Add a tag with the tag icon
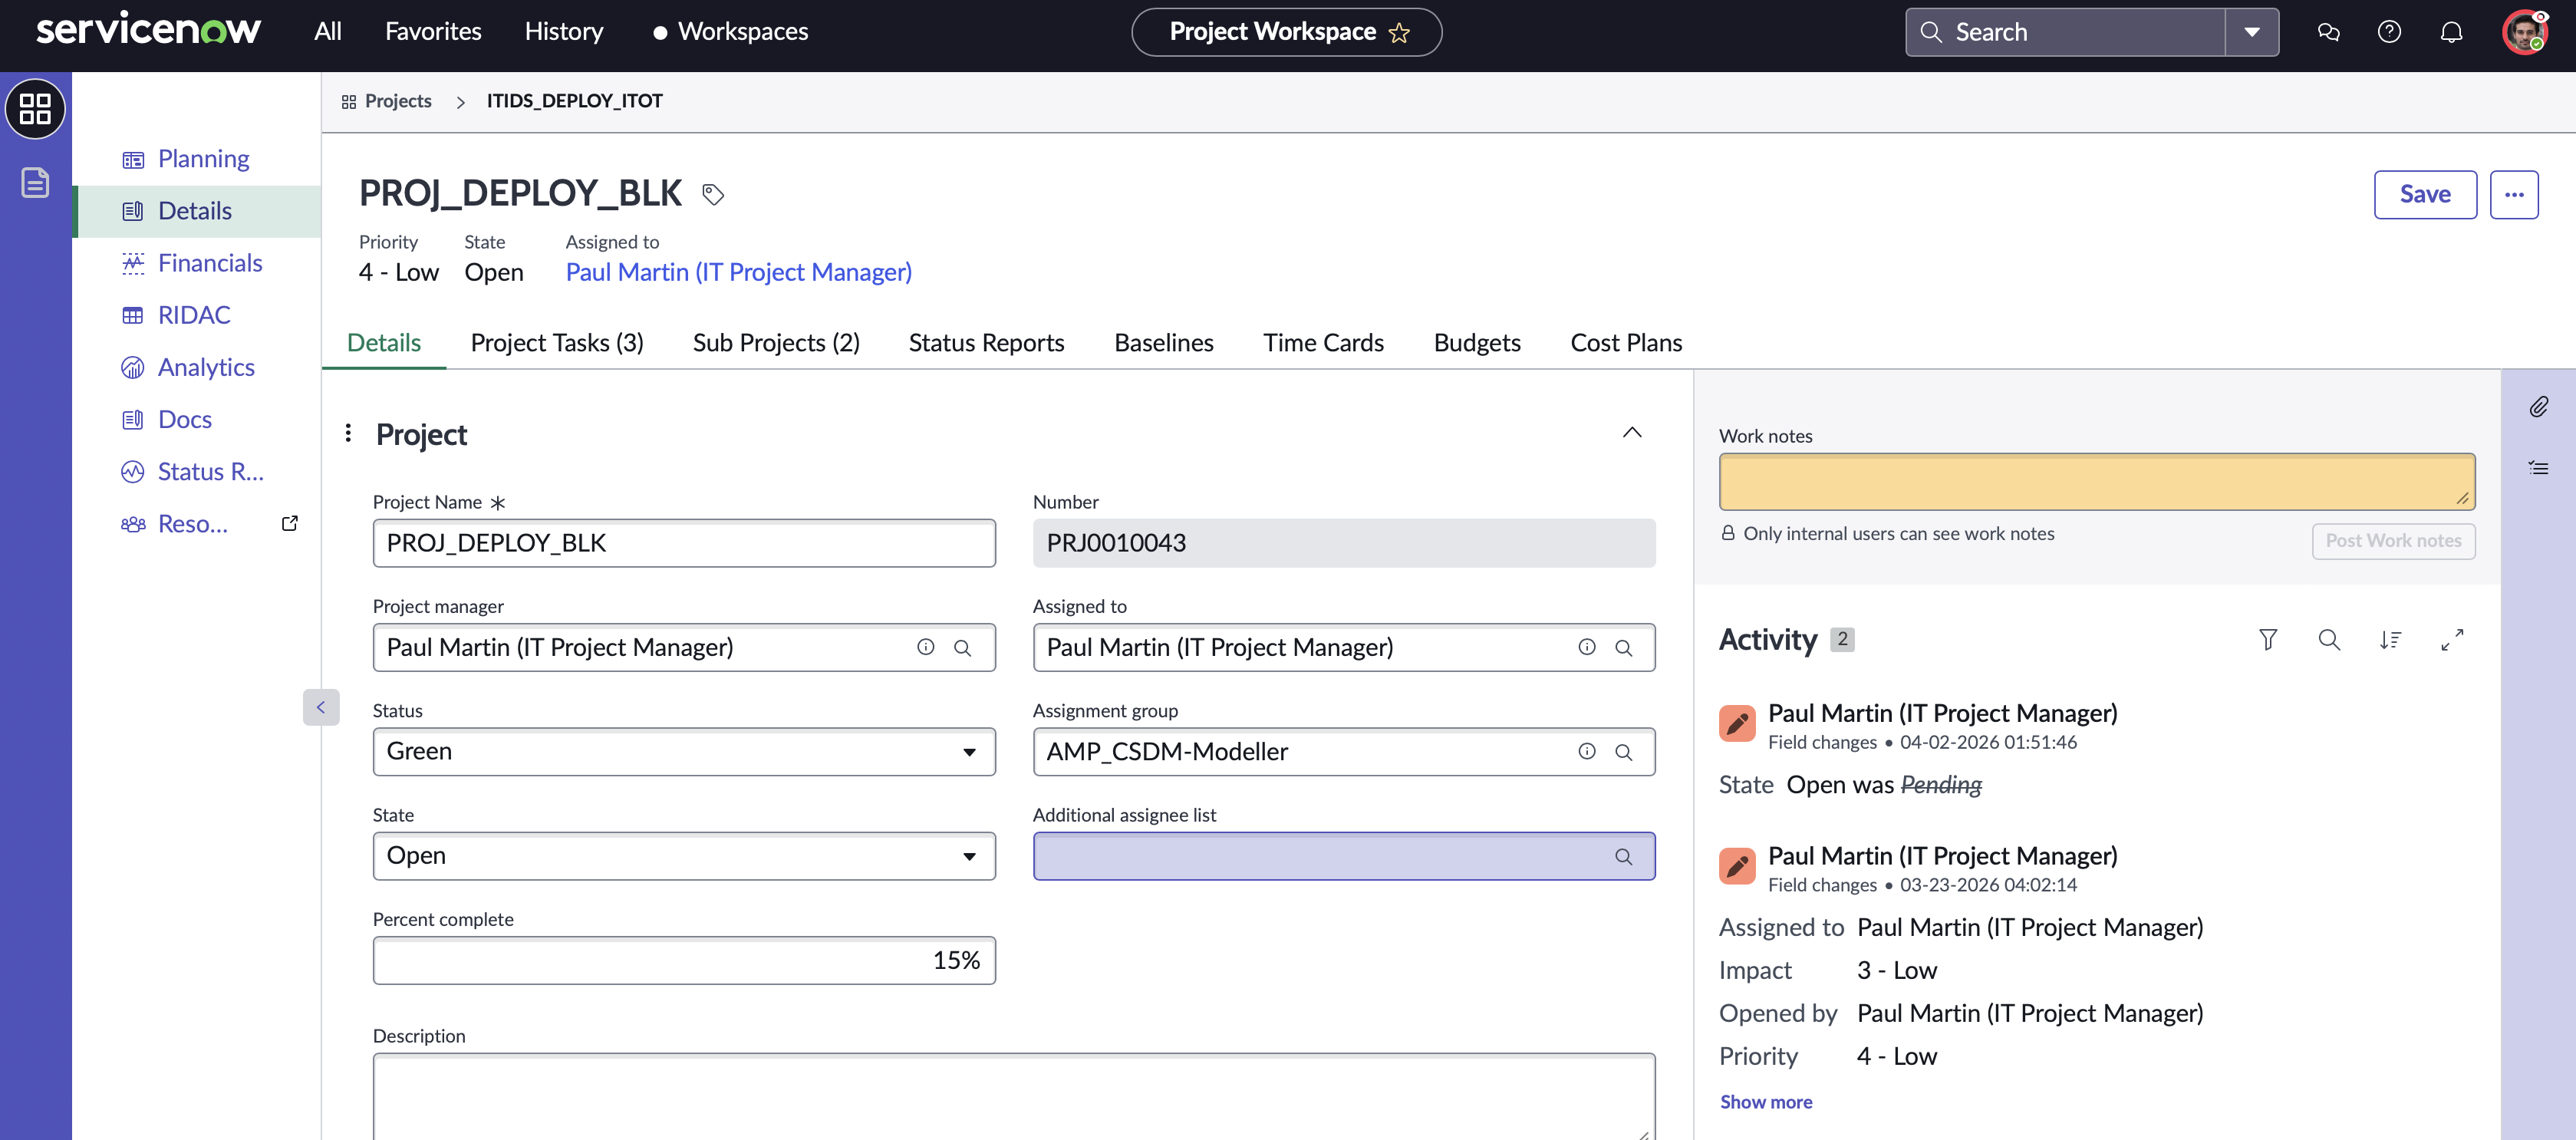Viewport: 2576px width, 1140px height. [x=712, y=194]
